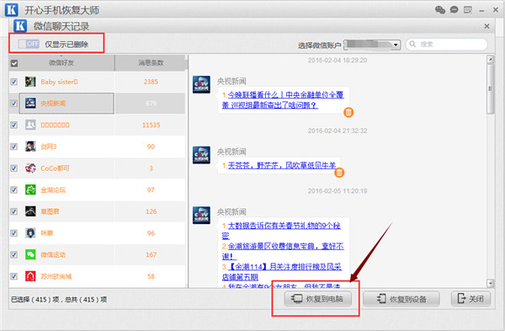Open link 天苍苍，野茫茫
This screenshot has height=331, width=505.
pyautogui.click(x=282, y=166)
